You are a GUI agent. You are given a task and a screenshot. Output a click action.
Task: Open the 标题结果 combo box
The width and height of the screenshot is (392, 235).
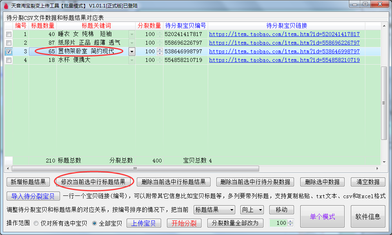(214, 210)
